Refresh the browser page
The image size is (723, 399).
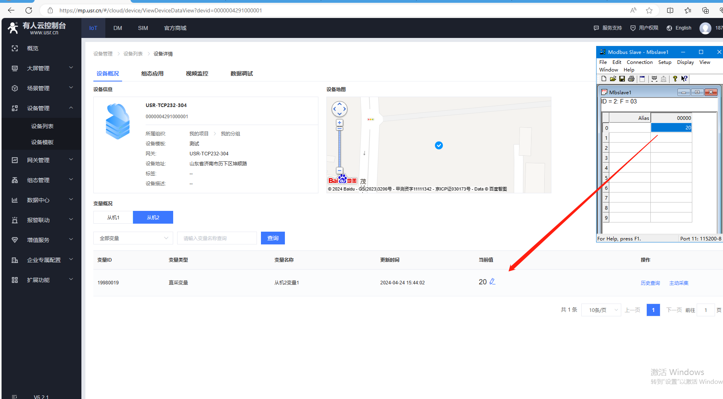(29, 10)
